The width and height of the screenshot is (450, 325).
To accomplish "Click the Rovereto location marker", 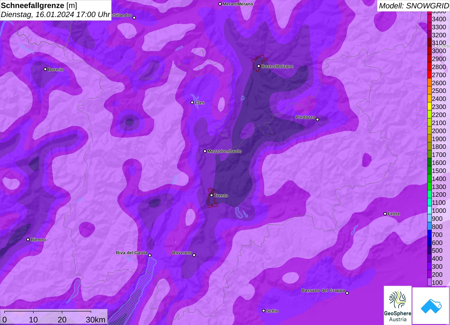I will (x=194, y=255).
